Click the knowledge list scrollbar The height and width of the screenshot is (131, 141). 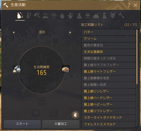coord(137,57)
